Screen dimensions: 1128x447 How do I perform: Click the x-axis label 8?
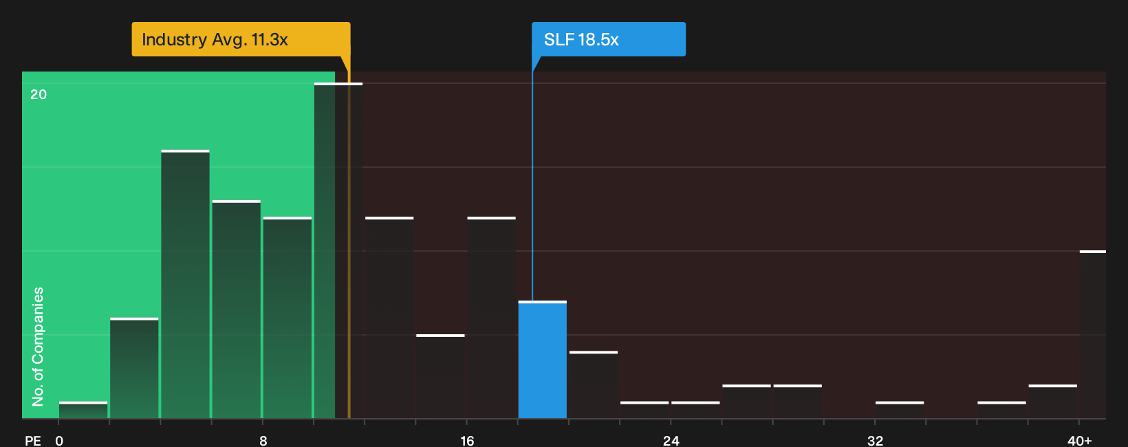coord(263,440)
